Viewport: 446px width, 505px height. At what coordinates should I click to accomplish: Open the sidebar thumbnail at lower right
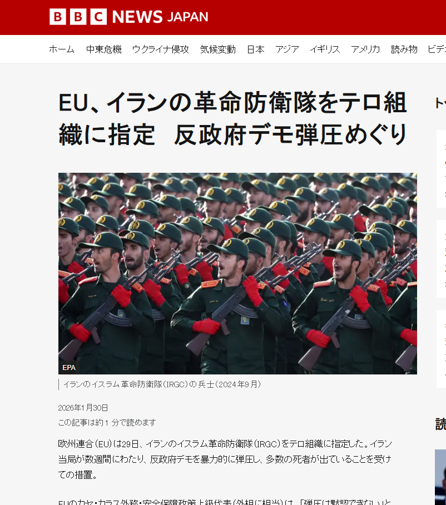pyautogui.click(x=440, y=477)
